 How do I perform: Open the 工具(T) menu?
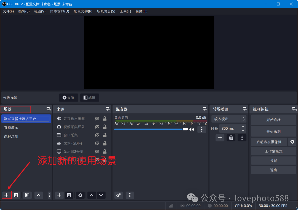(125, 11)
